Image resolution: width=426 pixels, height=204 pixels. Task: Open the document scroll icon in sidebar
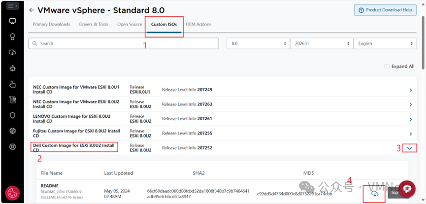coord(12,100)
